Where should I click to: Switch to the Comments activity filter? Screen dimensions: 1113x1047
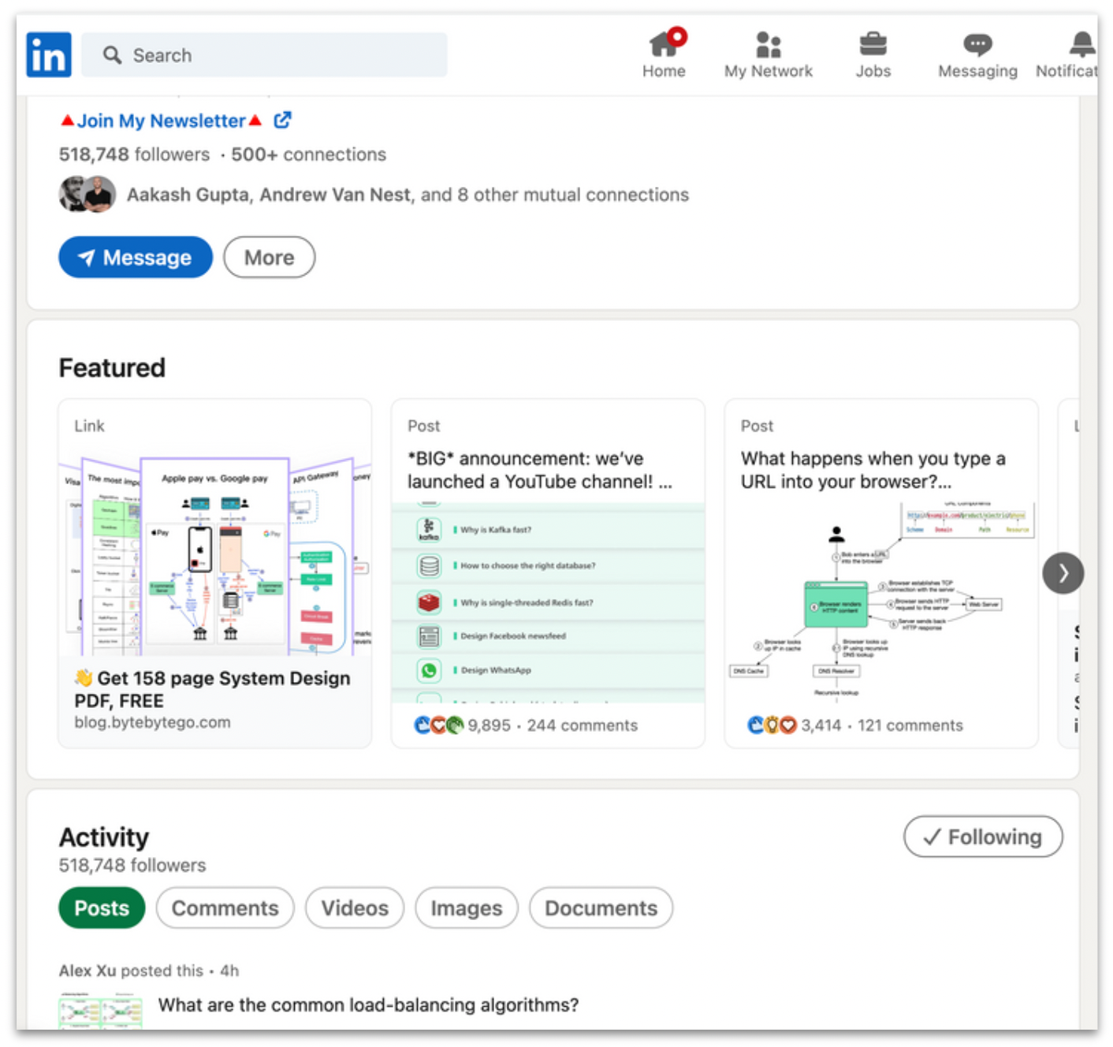[225, 908]
